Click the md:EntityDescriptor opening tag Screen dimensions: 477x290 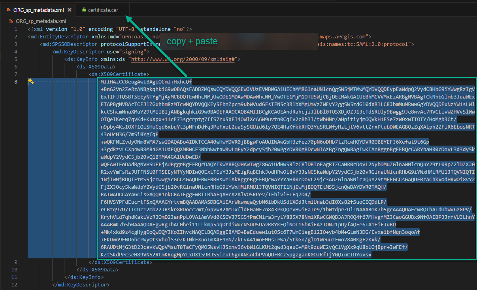click(x=58, y=37)
